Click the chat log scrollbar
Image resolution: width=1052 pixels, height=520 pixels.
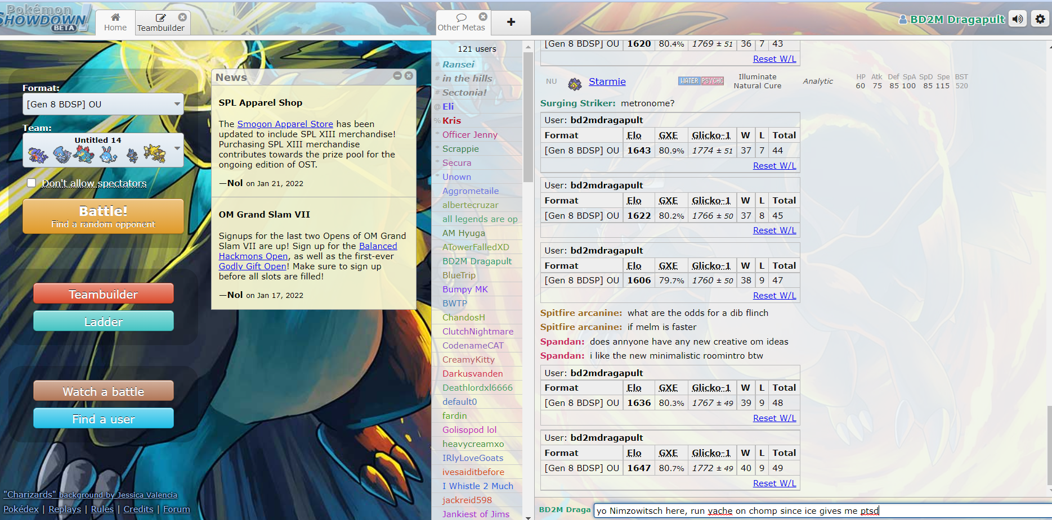click(1049, 444)
